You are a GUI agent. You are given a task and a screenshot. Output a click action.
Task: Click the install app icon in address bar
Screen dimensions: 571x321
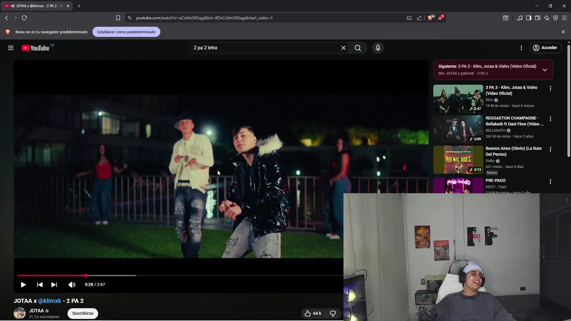coord(409,18)
